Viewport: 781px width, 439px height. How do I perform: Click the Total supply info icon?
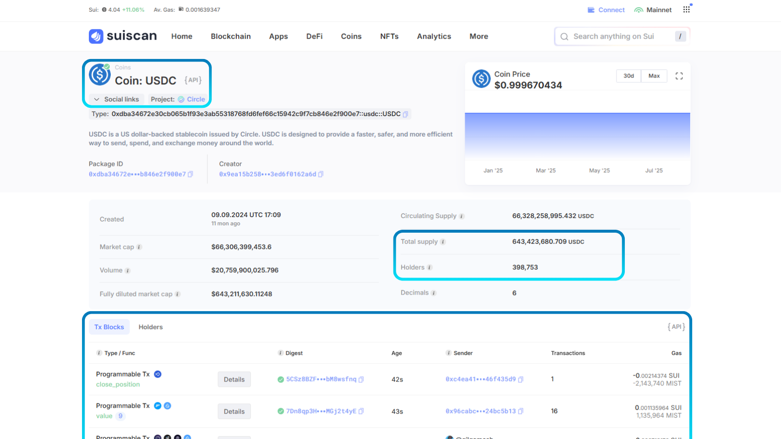tap(443, 242)
